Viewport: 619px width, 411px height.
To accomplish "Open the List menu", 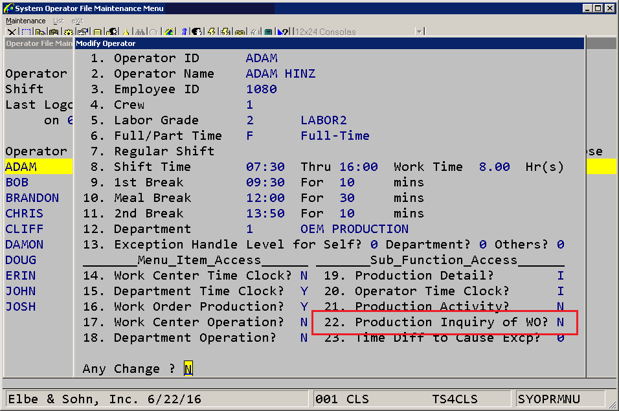I will 58,21.
